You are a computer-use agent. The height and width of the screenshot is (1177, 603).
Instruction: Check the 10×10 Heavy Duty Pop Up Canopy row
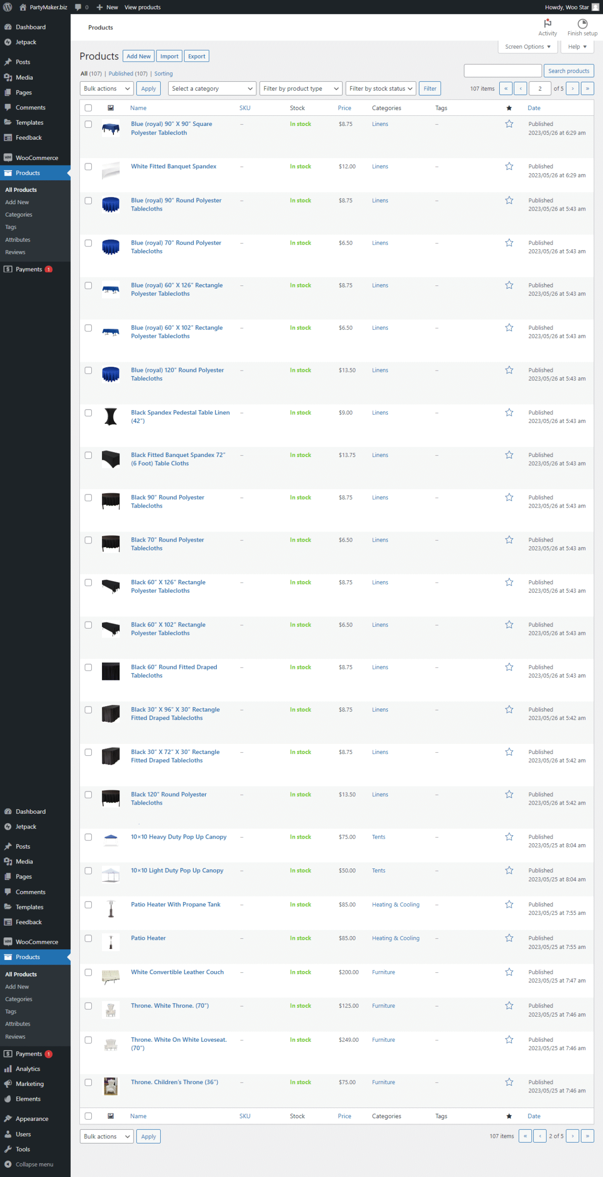coord(88,837)
